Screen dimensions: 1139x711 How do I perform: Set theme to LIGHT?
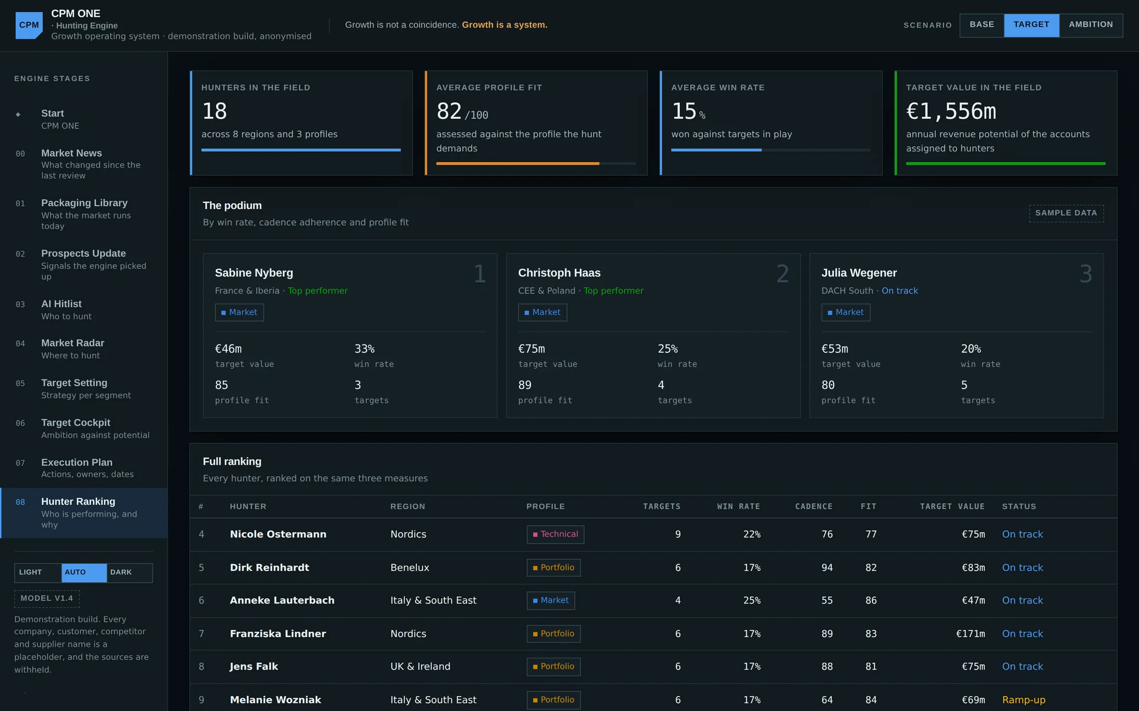38,572
